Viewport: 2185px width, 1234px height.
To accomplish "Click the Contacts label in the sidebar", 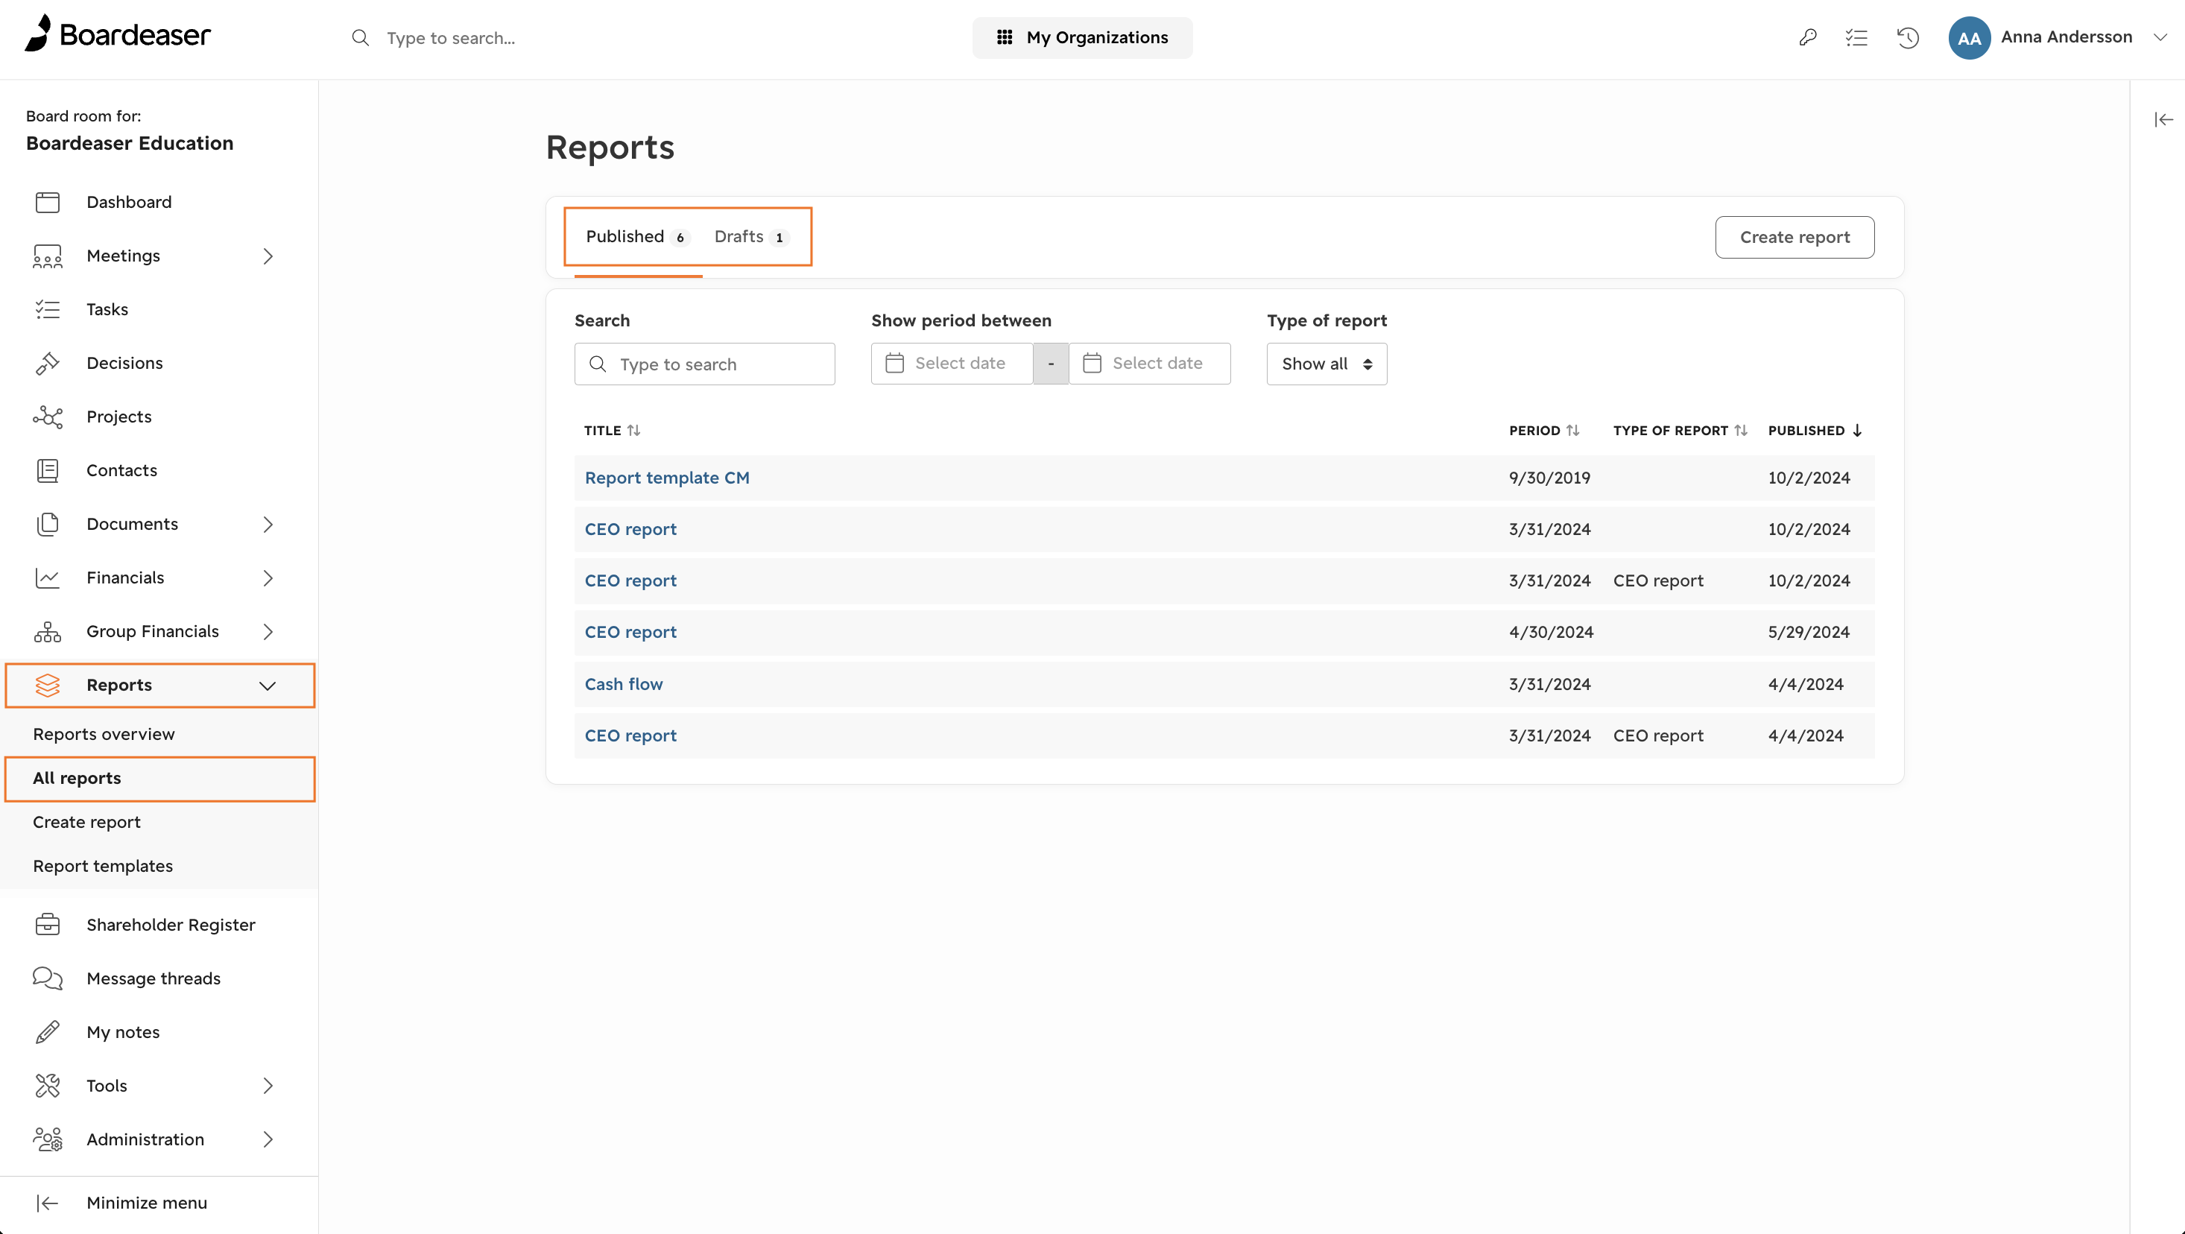I will point(121,470).
